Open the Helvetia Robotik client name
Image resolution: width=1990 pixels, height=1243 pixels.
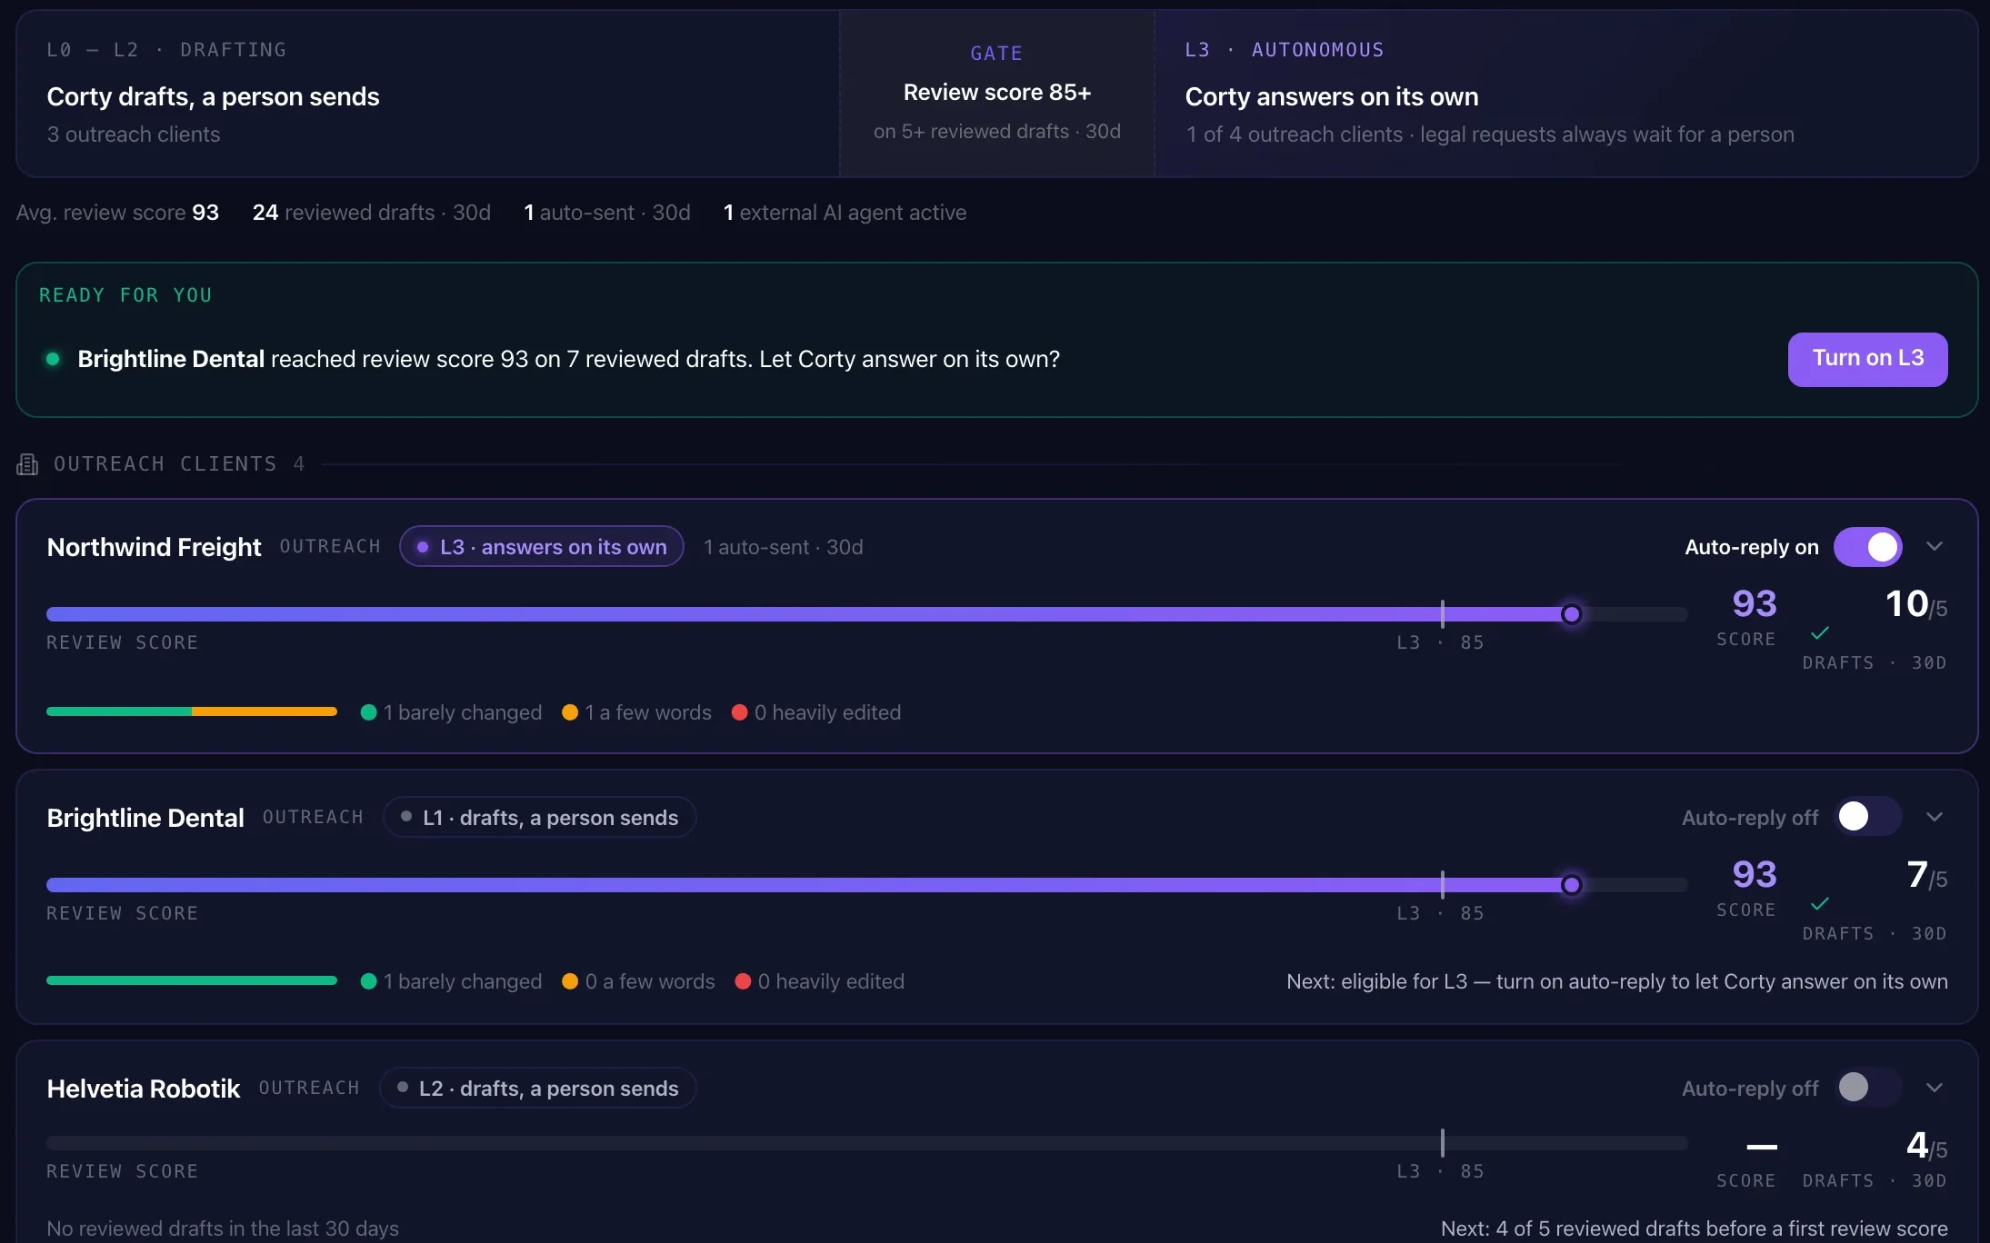click(144, 1089)
